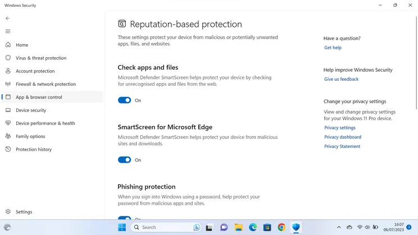Click the OneDrive cloud tray icon
Viewport: 418px width, 235px height.
coord(349,227)
